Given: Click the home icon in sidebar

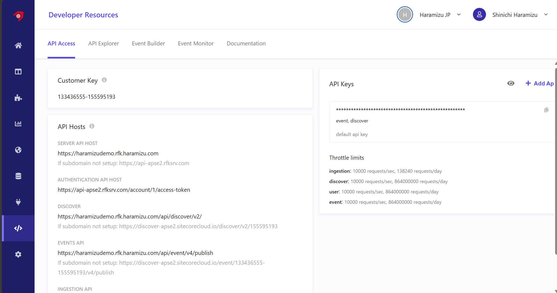Looking at the screenshot, I should [x=18, y=45].
